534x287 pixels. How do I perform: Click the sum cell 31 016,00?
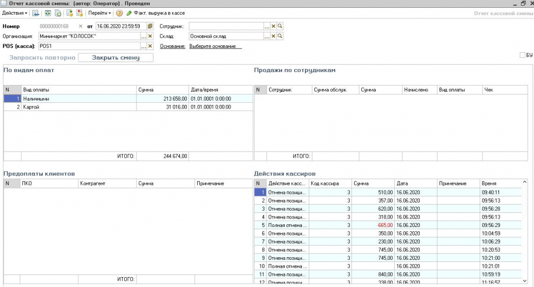(163, 107)
